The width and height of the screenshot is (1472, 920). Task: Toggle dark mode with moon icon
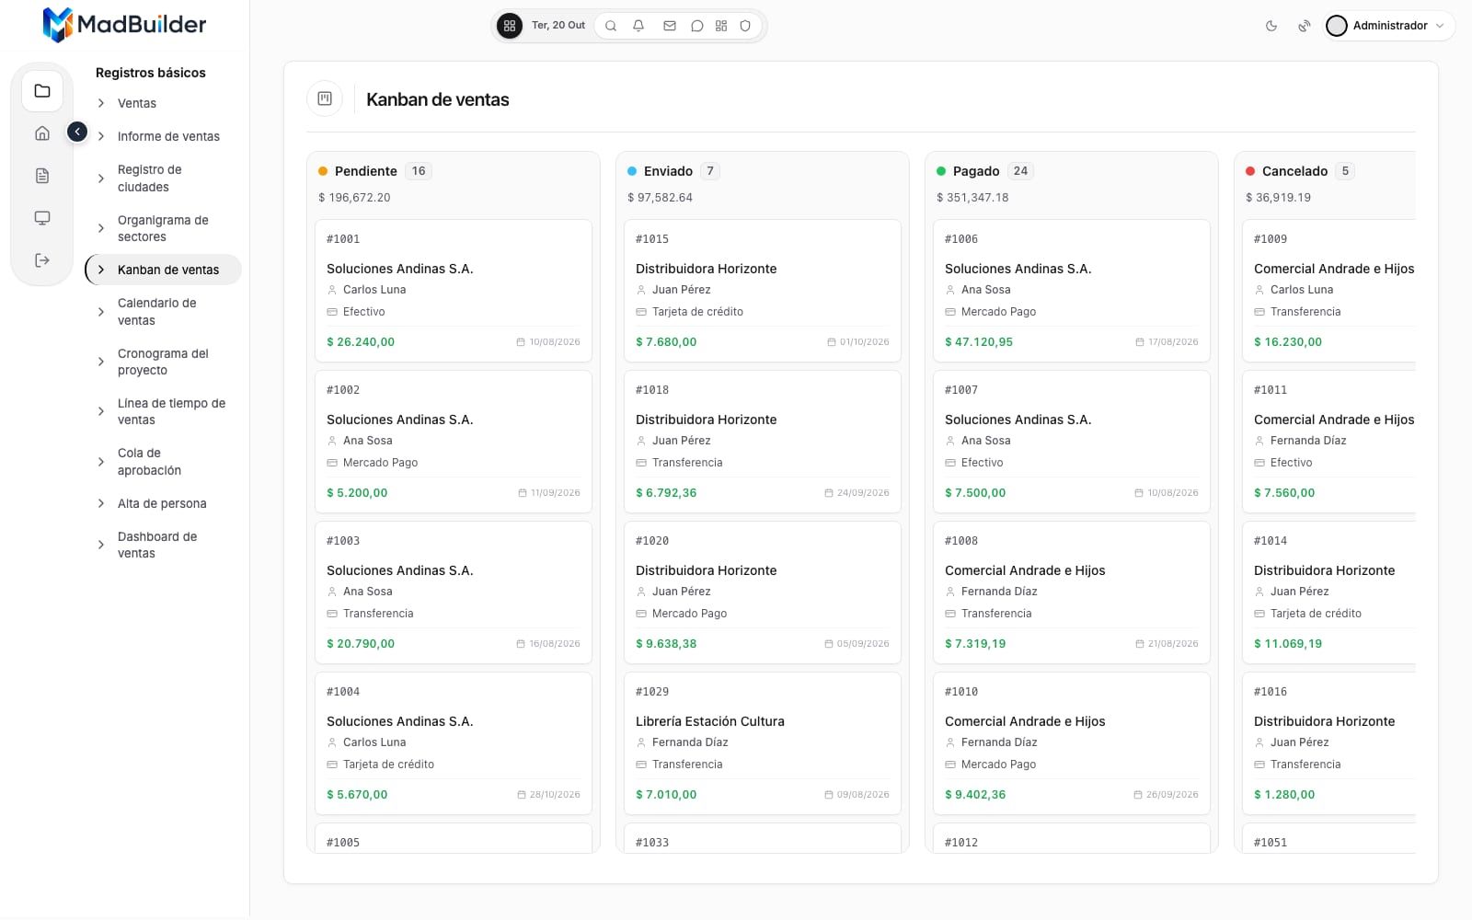1271,26
